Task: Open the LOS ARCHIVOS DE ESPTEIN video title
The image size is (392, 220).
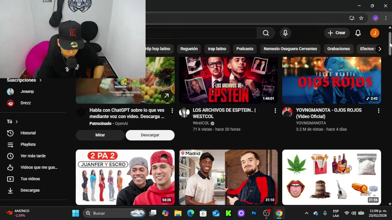Action: click(224, 113)
